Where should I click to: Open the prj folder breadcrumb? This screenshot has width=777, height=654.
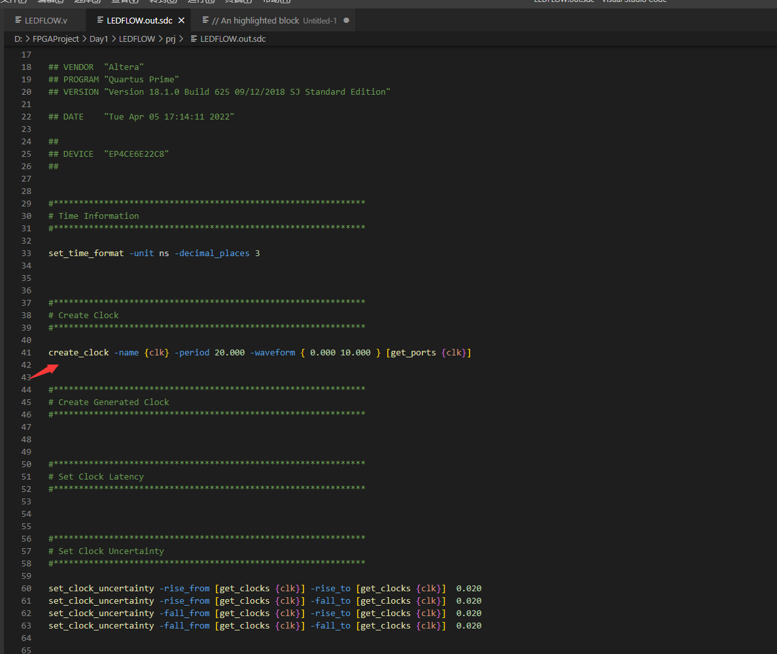(171, 39)
